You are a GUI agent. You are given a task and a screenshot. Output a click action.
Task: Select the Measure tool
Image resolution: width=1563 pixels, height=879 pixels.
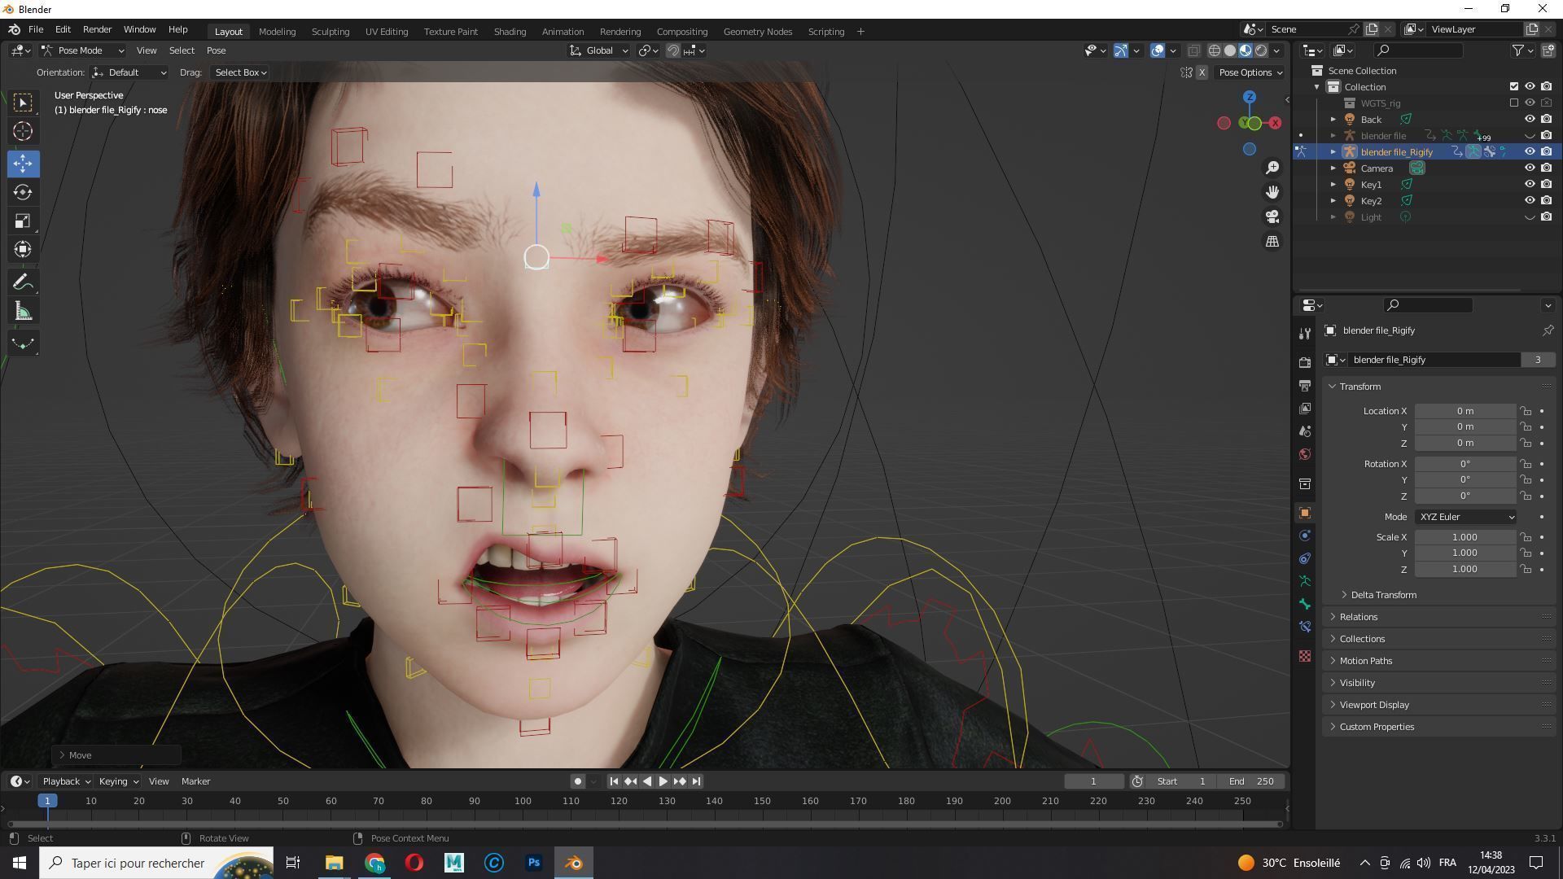23,310
